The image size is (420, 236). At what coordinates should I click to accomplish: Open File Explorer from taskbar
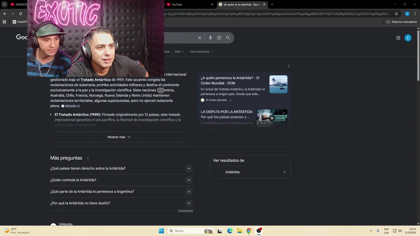click(x=240, y=231)
